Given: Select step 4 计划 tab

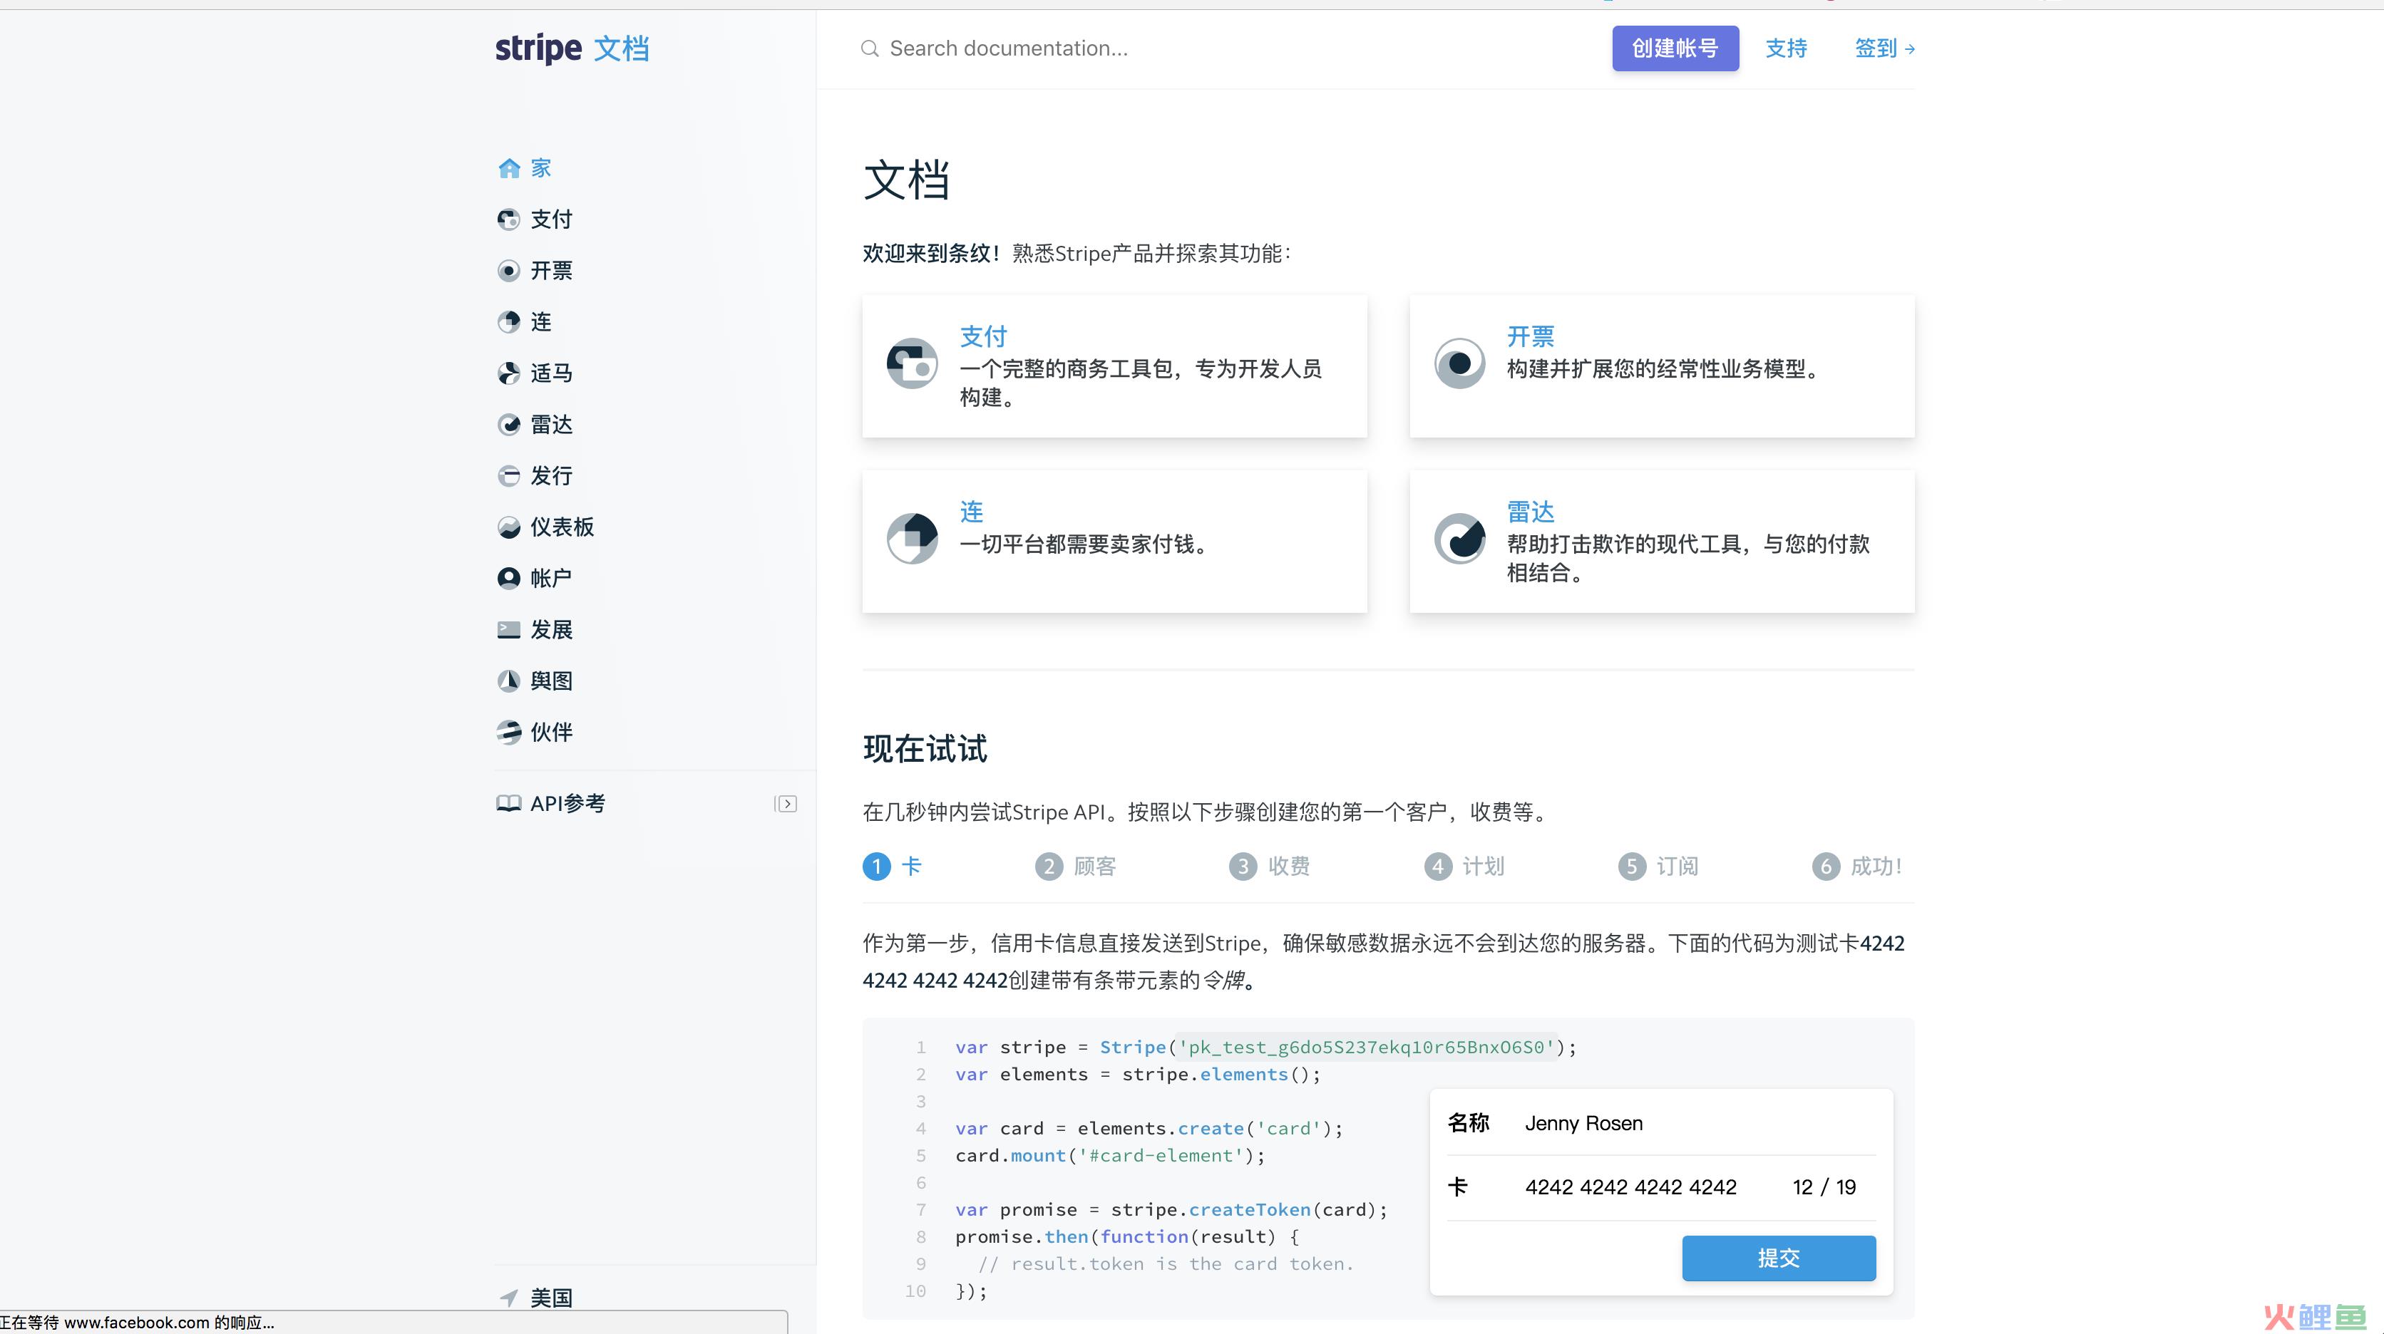Looking at the screenshot, I should (1464, 866).
